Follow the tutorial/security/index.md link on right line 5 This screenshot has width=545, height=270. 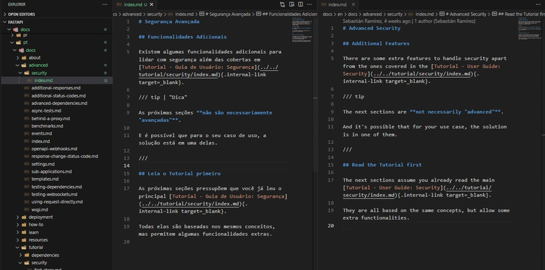click(x=422, y=74)
